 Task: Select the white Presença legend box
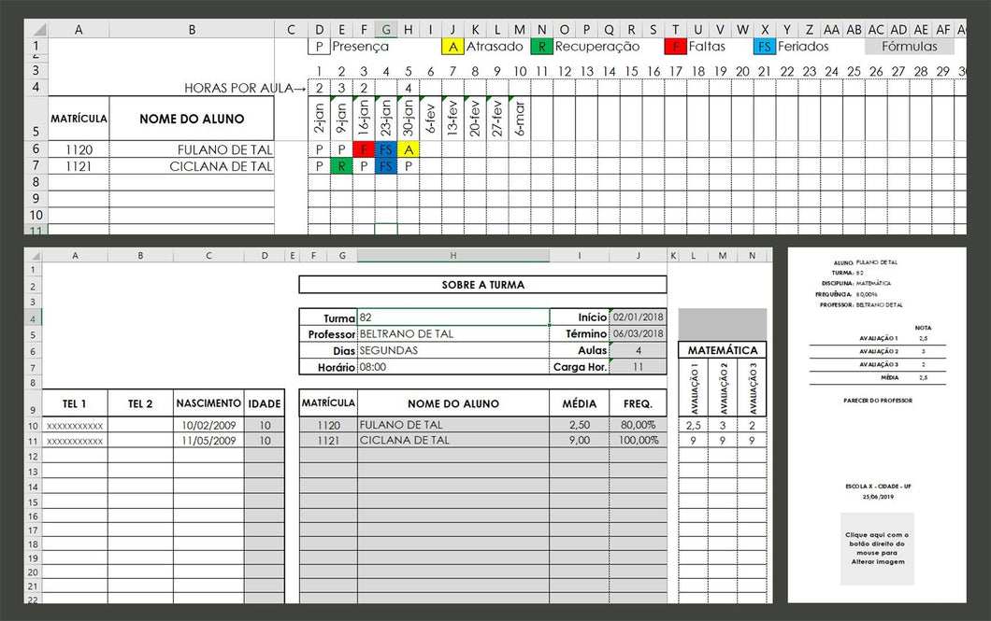[x=320, y=46]
